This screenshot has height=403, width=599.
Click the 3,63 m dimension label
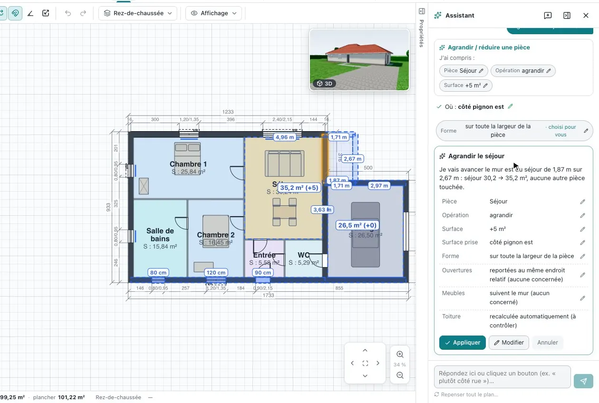[x=322, y=210]
